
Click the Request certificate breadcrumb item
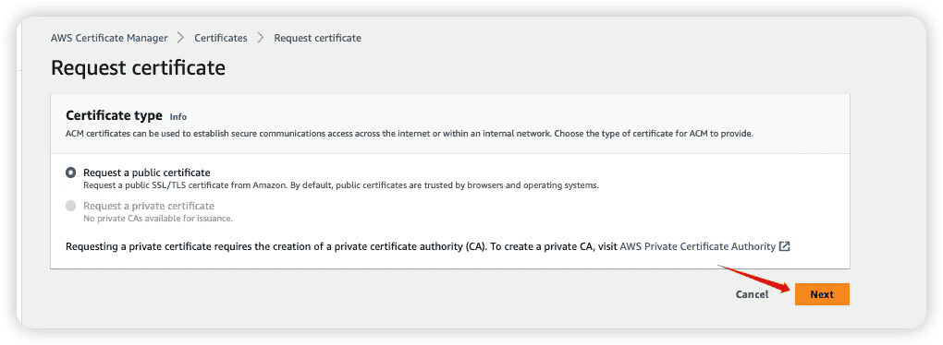click(317, 38)
